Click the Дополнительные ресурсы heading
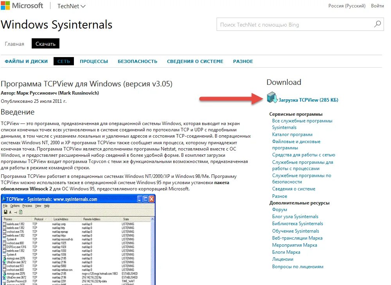391x285 pixels. pos(299,203)
